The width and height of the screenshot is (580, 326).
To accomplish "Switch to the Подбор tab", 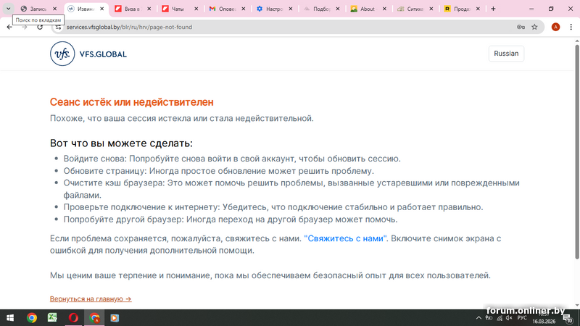I will point(321,9).
